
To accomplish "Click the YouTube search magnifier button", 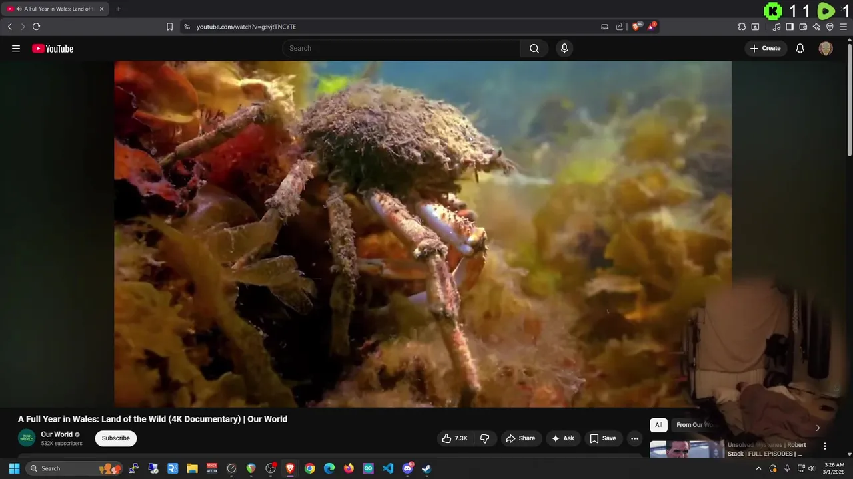I will [x=534, y=48].
